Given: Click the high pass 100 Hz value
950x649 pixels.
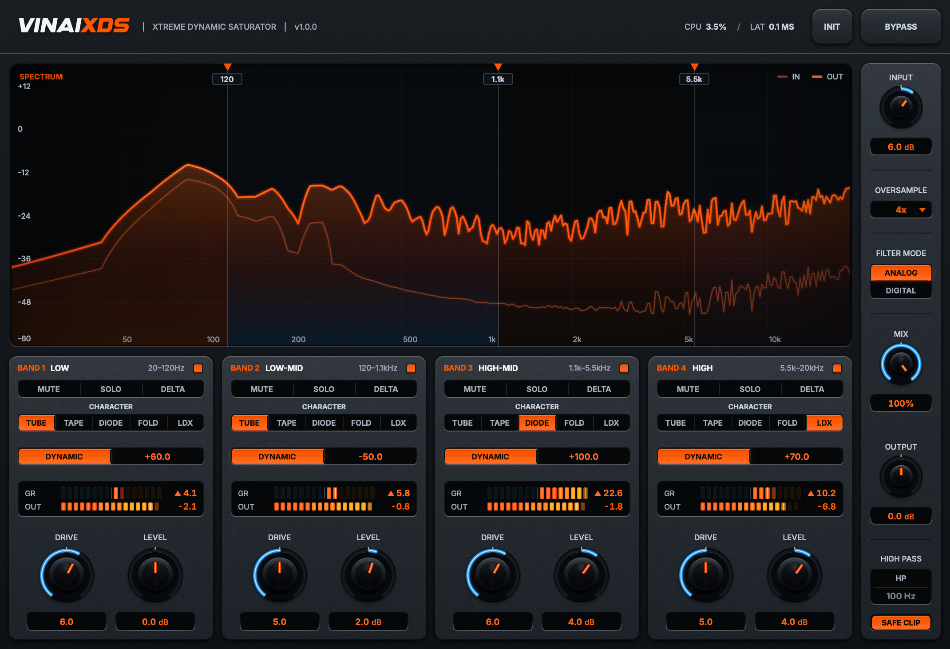Looking at the screenshot, I should [x=901, y=596].
